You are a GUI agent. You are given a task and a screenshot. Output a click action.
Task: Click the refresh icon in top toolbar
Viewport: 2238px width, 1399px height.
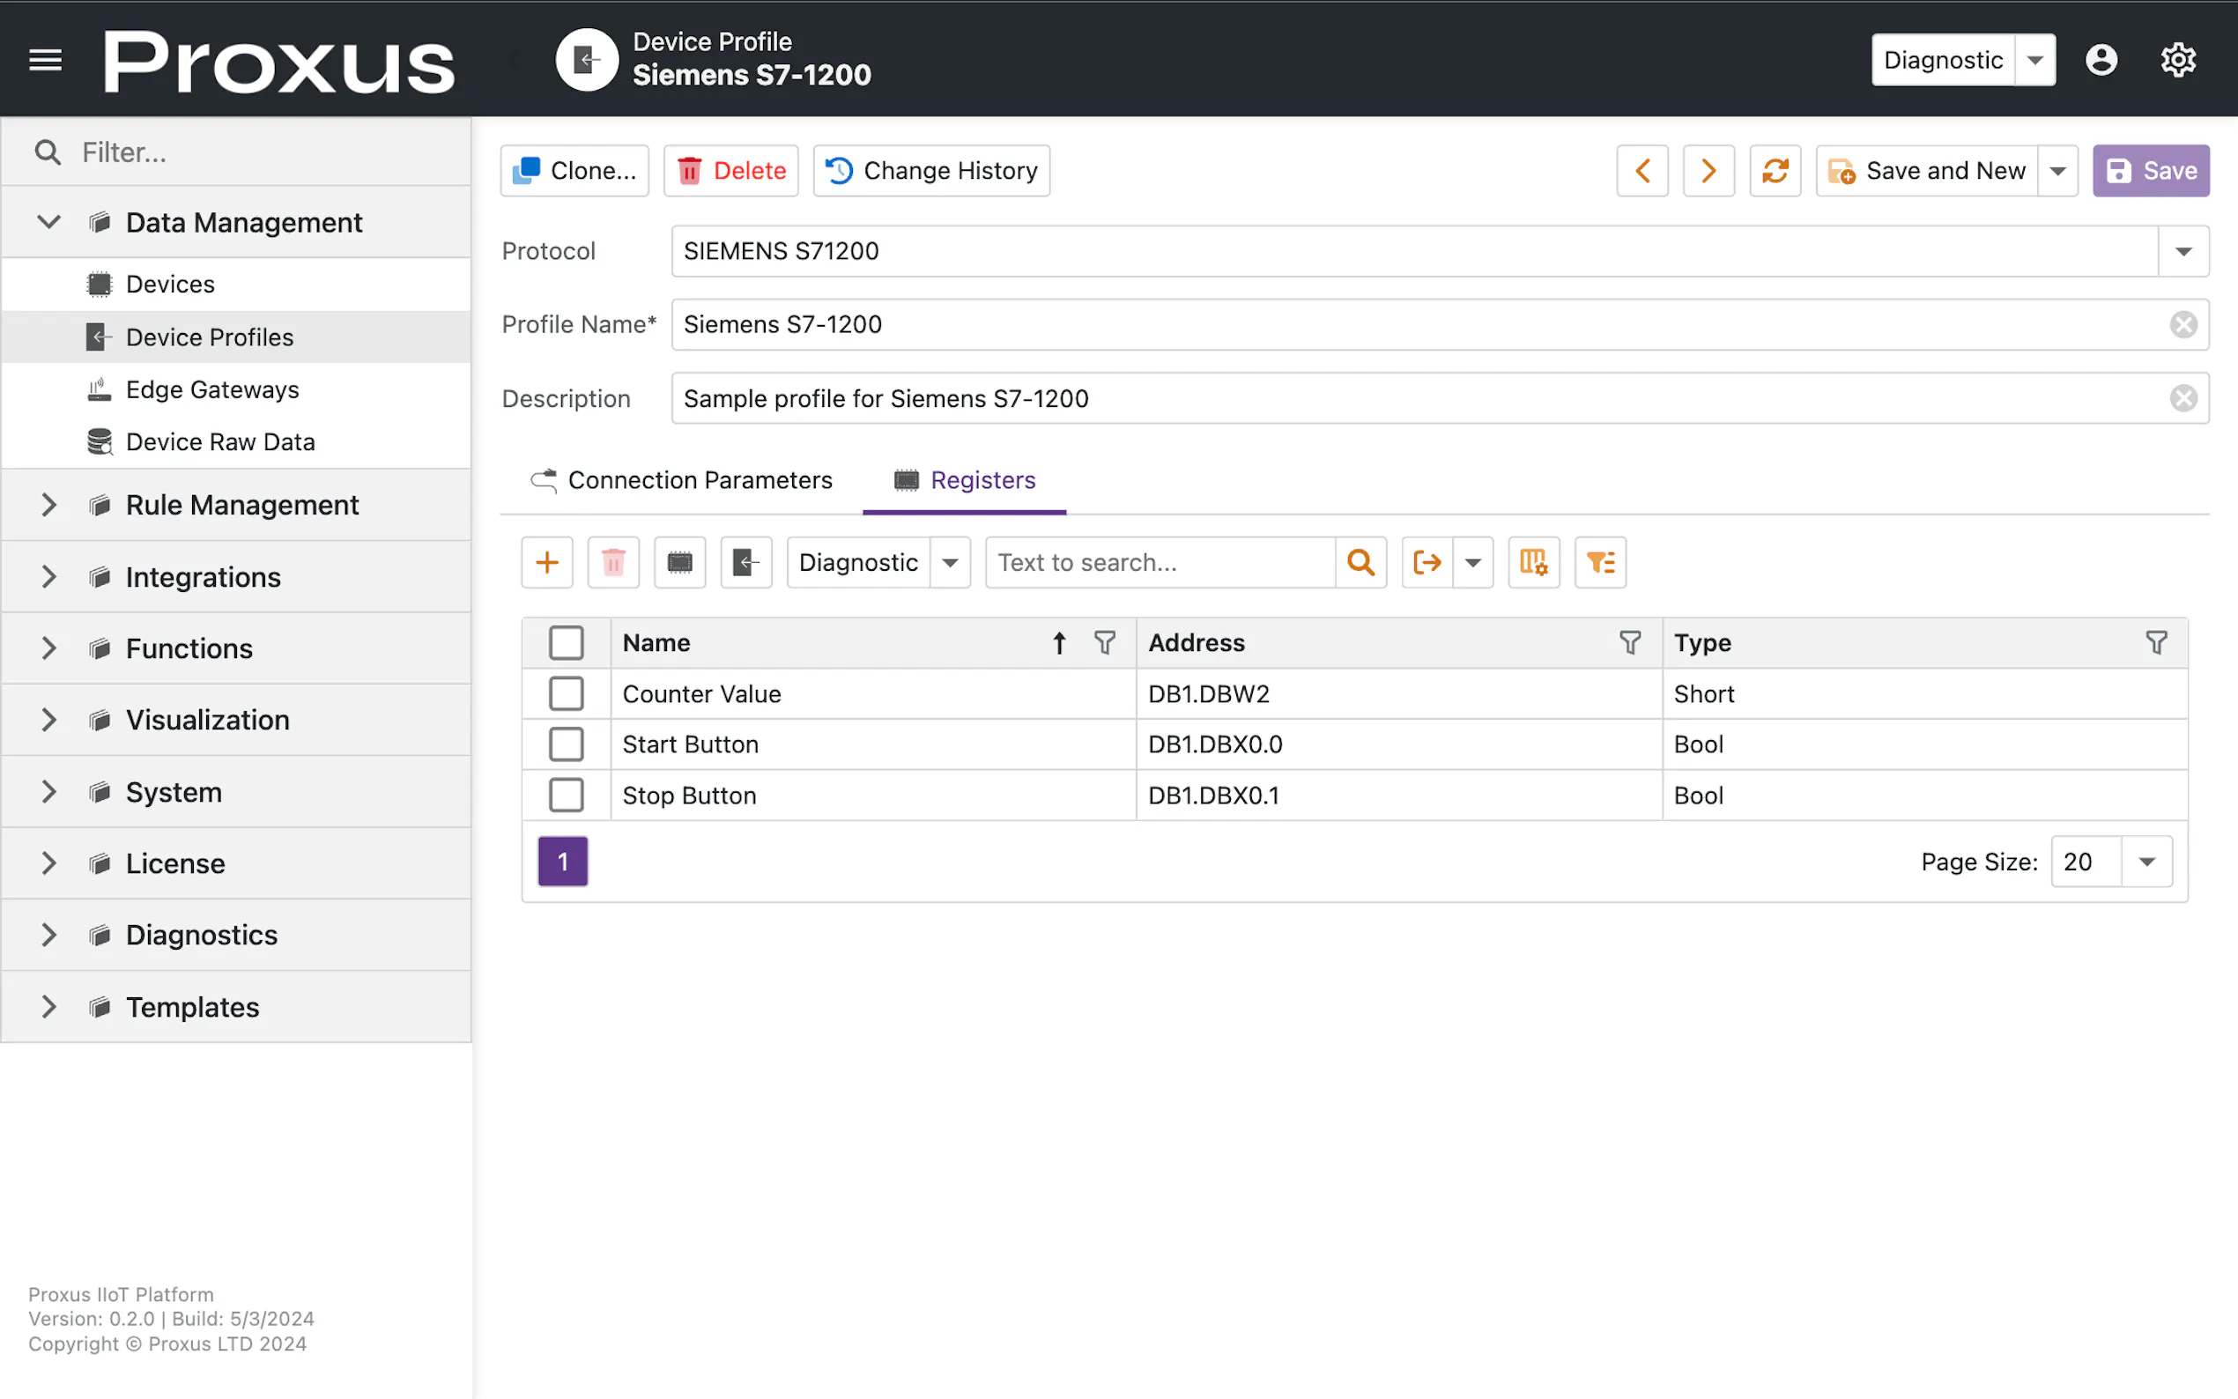1775,170
